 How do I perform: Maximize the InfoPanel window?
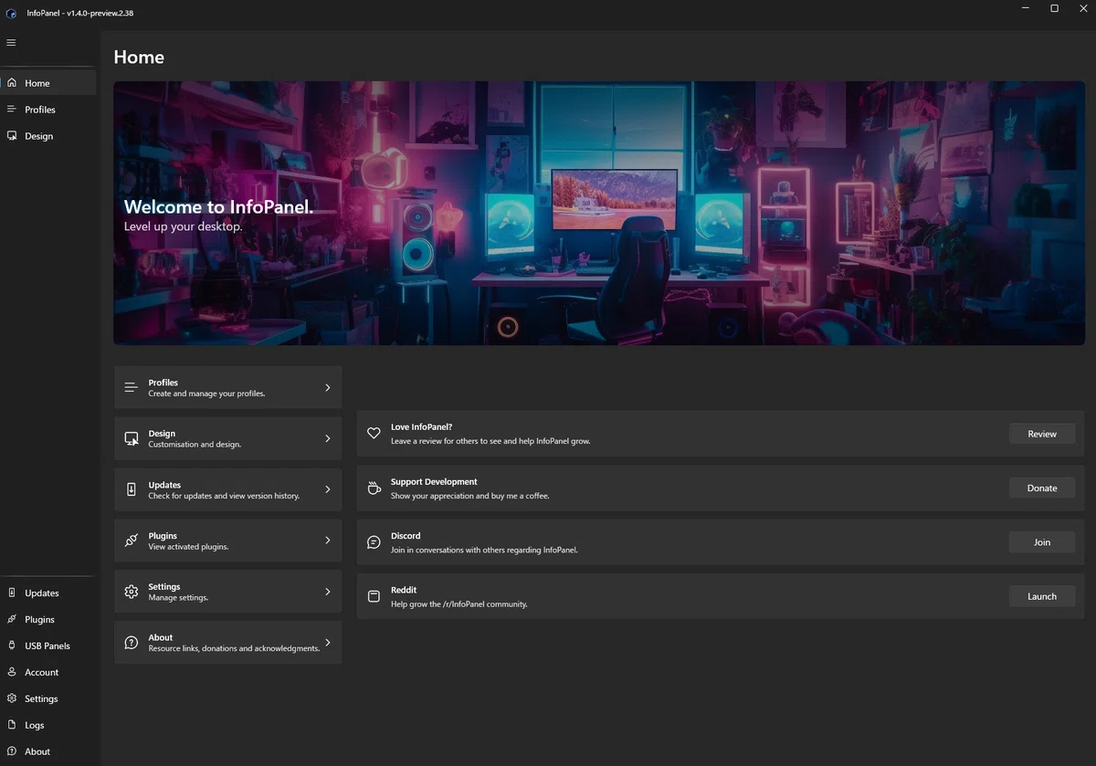(x=1054, y=8)
